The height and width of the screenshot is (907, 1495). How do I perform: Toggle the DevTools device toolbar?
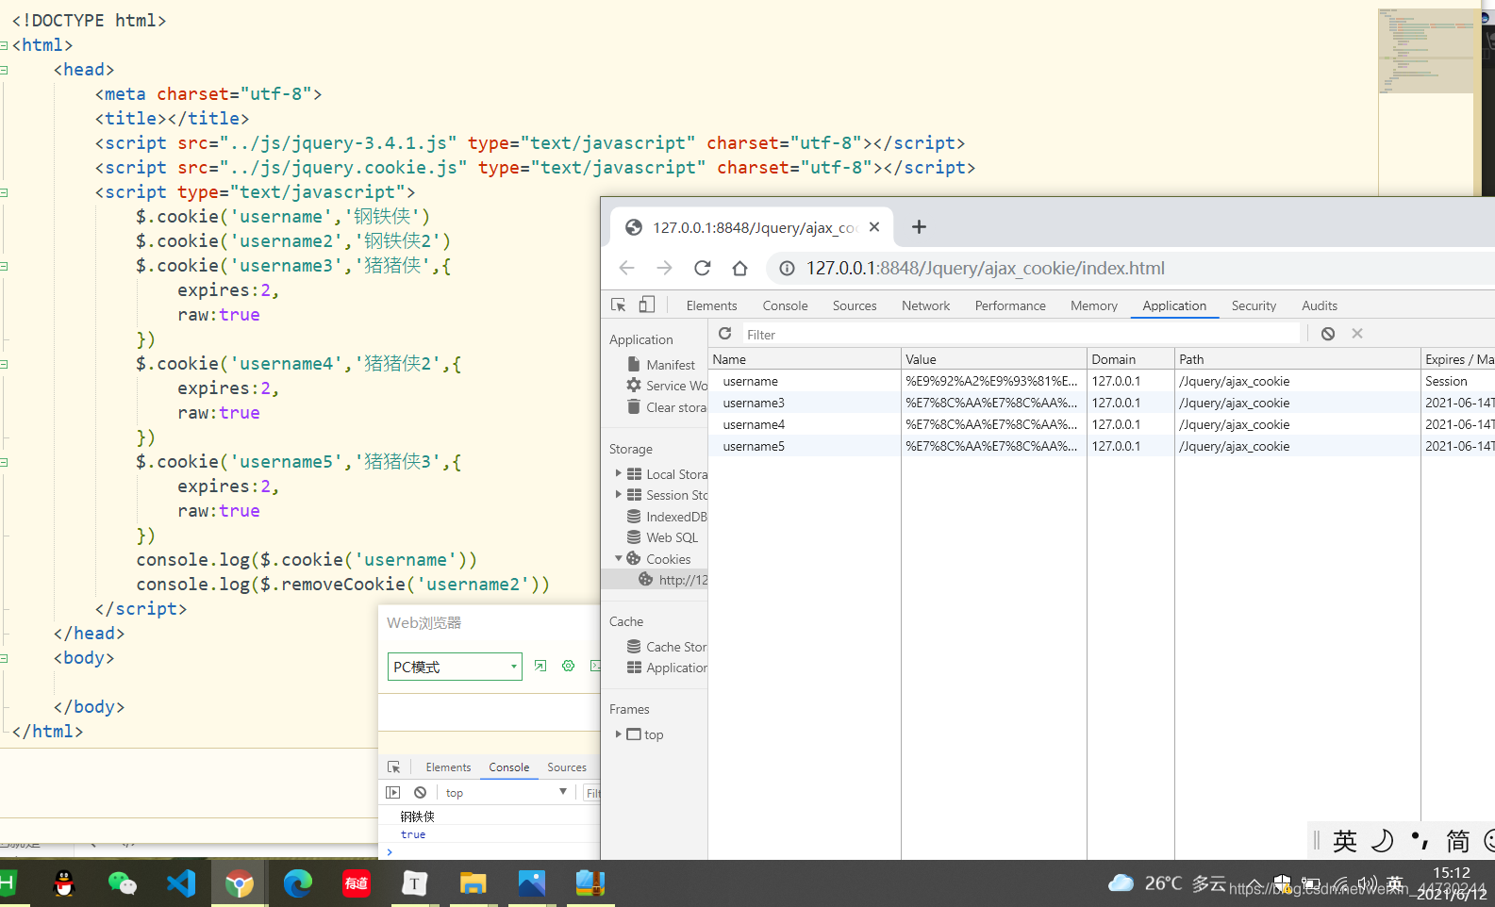pos(646,305)
